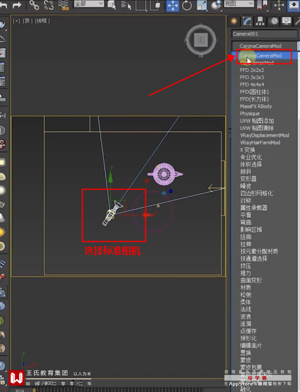Activate the Unlink Selection tool
Screen dimensions: 300x392
tap(49, 5)
